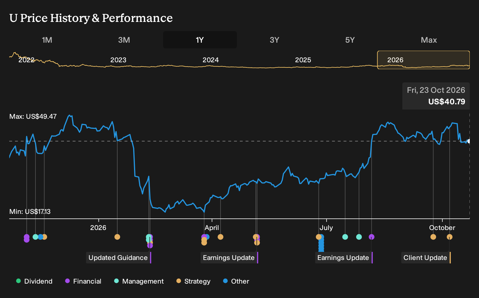
Task: Click the blue Other marker beneath April label
Action: click(208, 237)
